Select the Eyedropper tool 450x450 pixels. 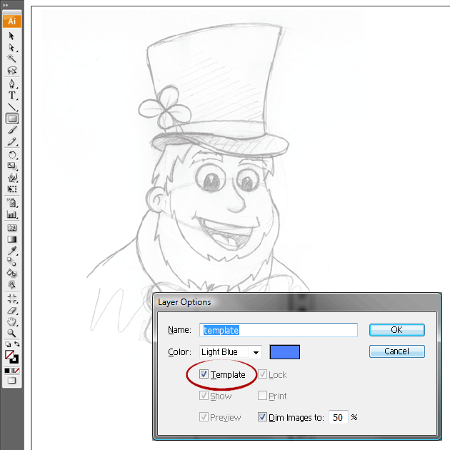coord(12,251)
